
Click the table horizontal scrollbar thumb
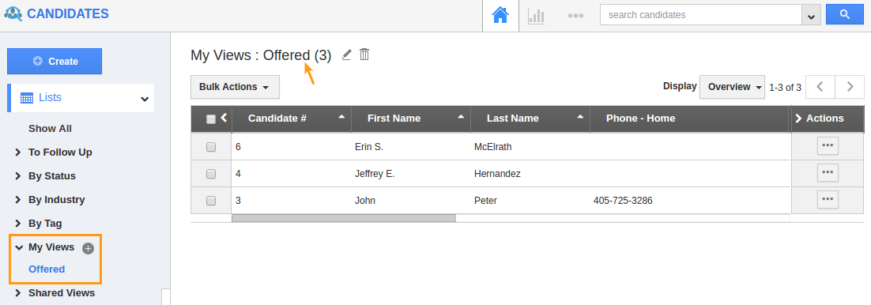click(x=344, y=218)
